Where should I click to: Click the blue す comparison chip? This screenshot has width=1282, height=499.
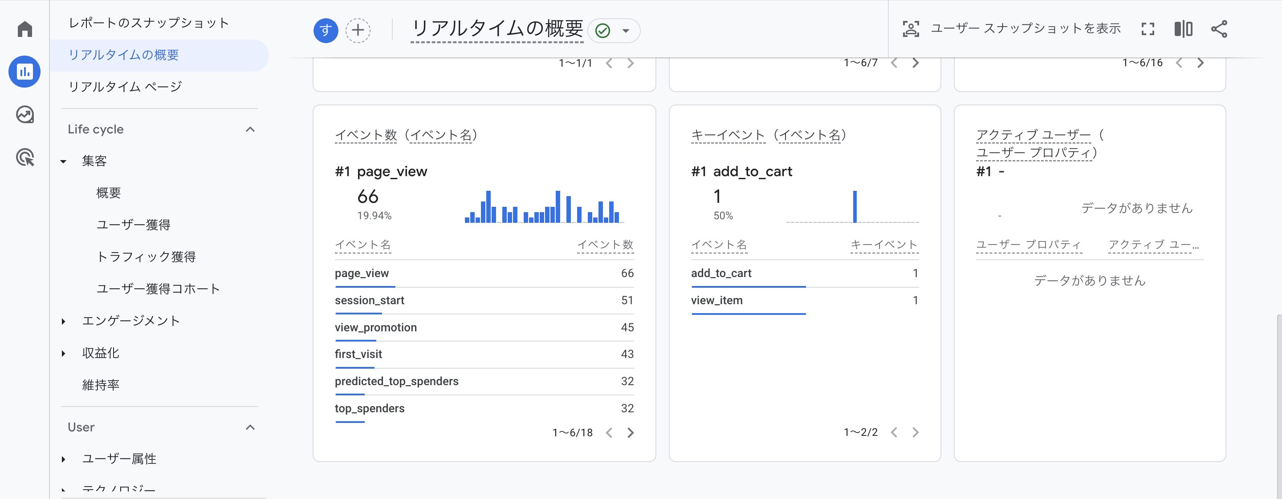pos(326,30)
